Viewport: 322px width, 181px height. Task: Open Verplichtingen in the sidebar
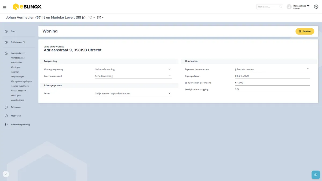[18, 76]
